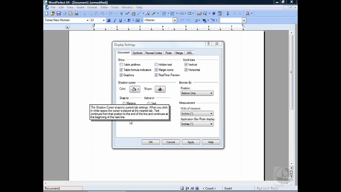This screenshot has height=192, width=341.
Task: Click the Bold formatting icon
Action: 109,20
